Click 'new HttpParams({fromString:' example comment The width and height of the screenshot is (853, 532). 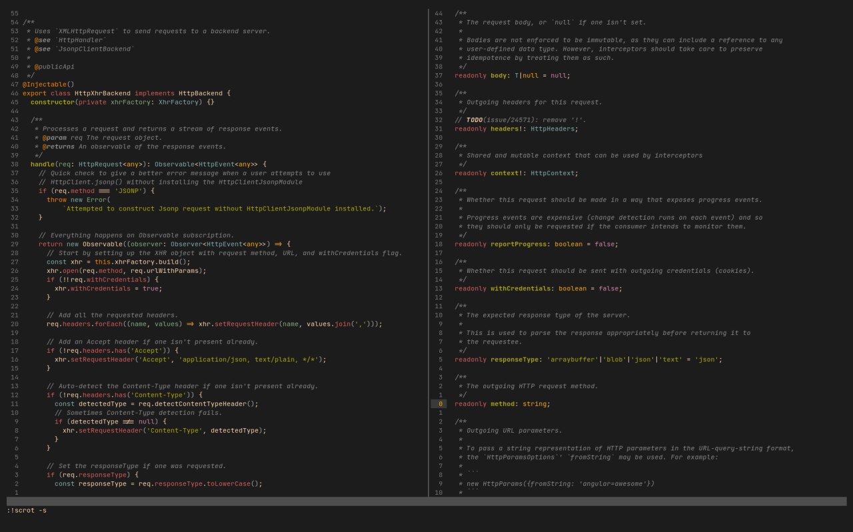(560, 483)
